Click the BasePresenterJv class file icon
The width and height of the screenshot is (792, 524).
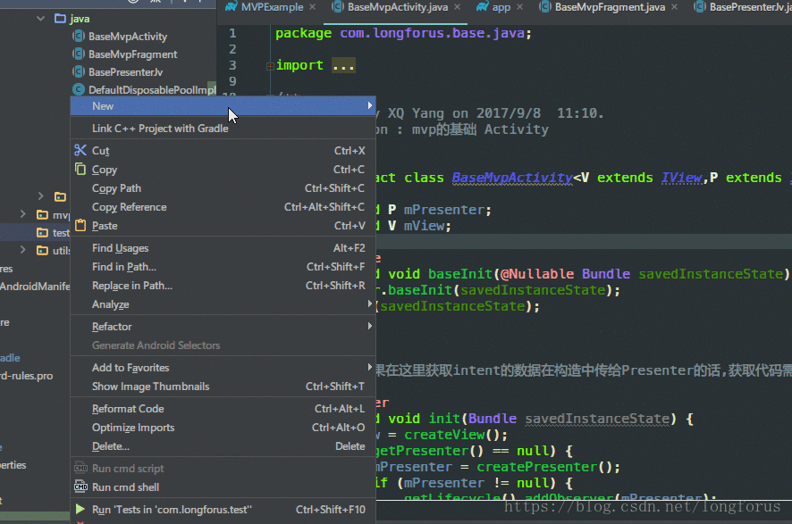pyautogui.click(x=79, y=72)
